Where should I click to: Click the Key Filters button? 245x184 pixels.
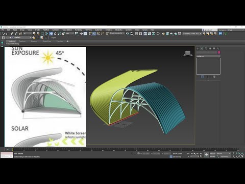point(226,156)
